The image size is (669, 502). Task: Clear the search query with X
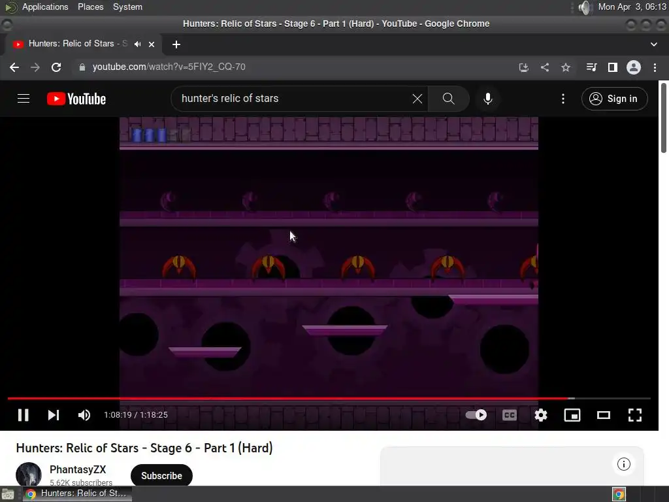coord(417,99)
